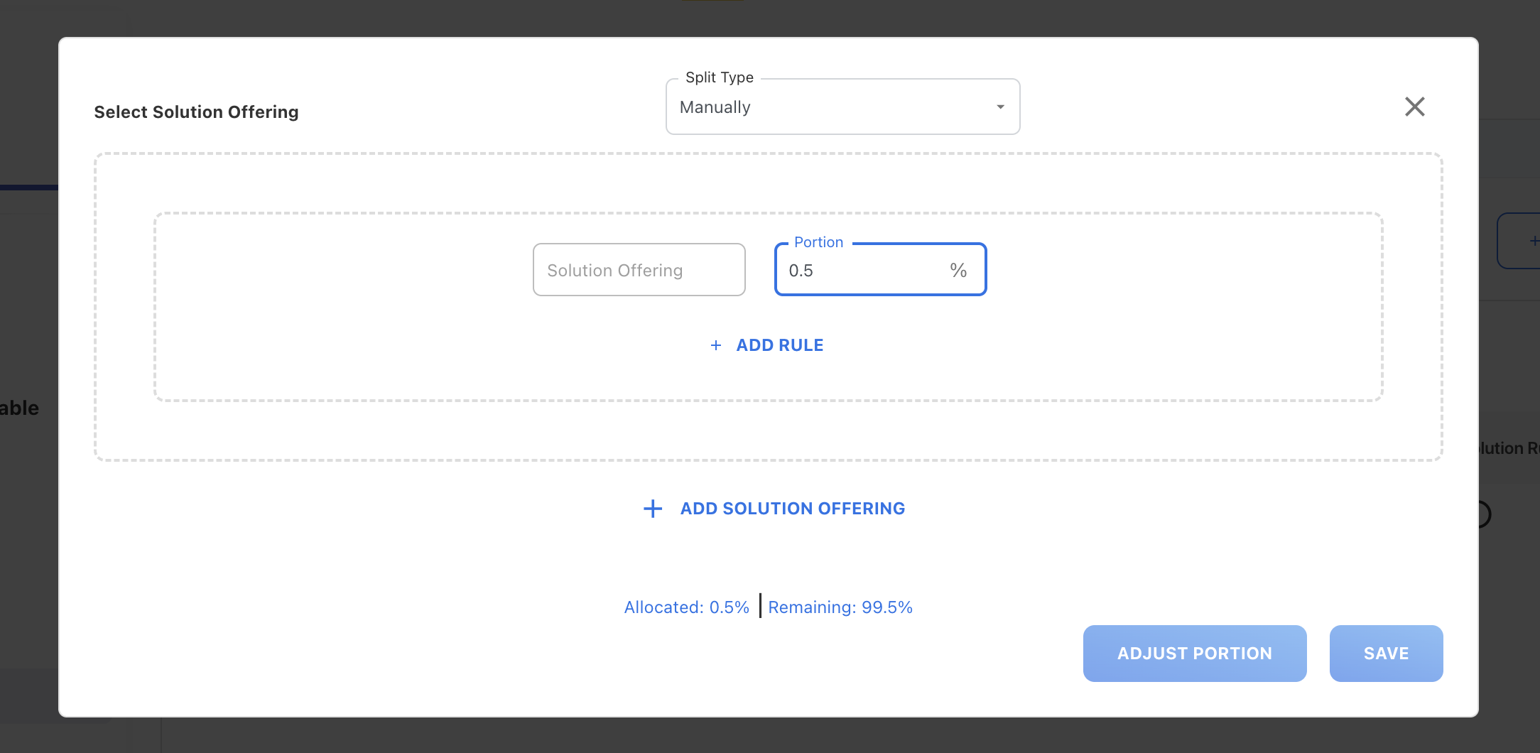Save the solution offering split
The width and height of the screenshot is (1540, 753).
click(1385, 654)
